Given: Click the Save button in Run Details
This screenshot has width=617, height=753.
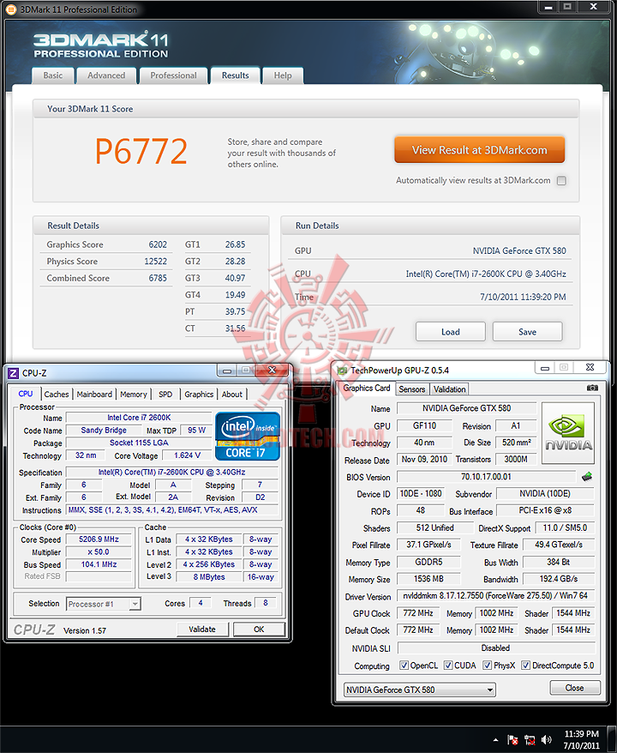Looking at the screenshot, I should 527,332.
